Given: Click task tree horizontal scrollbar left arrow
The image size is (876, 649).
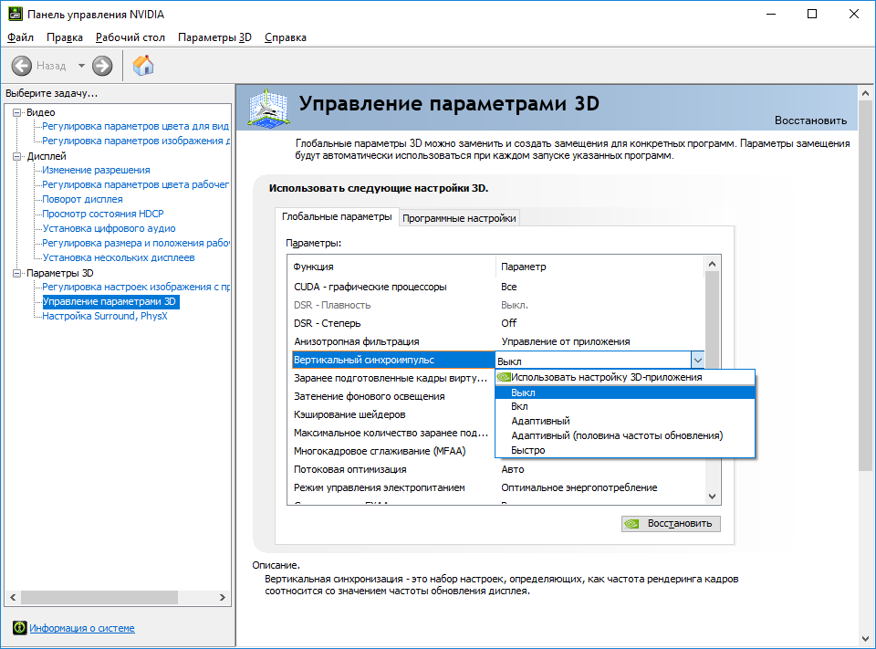Looking at the screenshot, I should coord(13,598).
